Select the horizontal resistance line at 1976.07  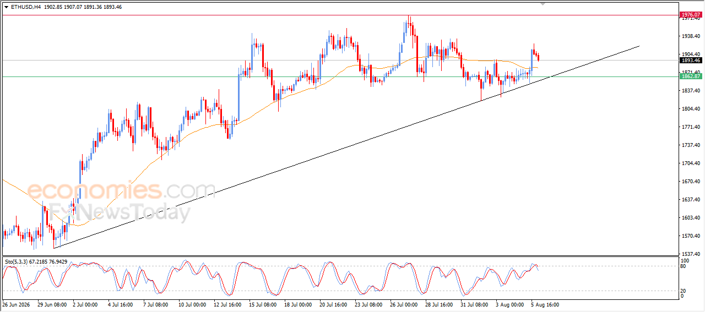[x=340, y=15]
